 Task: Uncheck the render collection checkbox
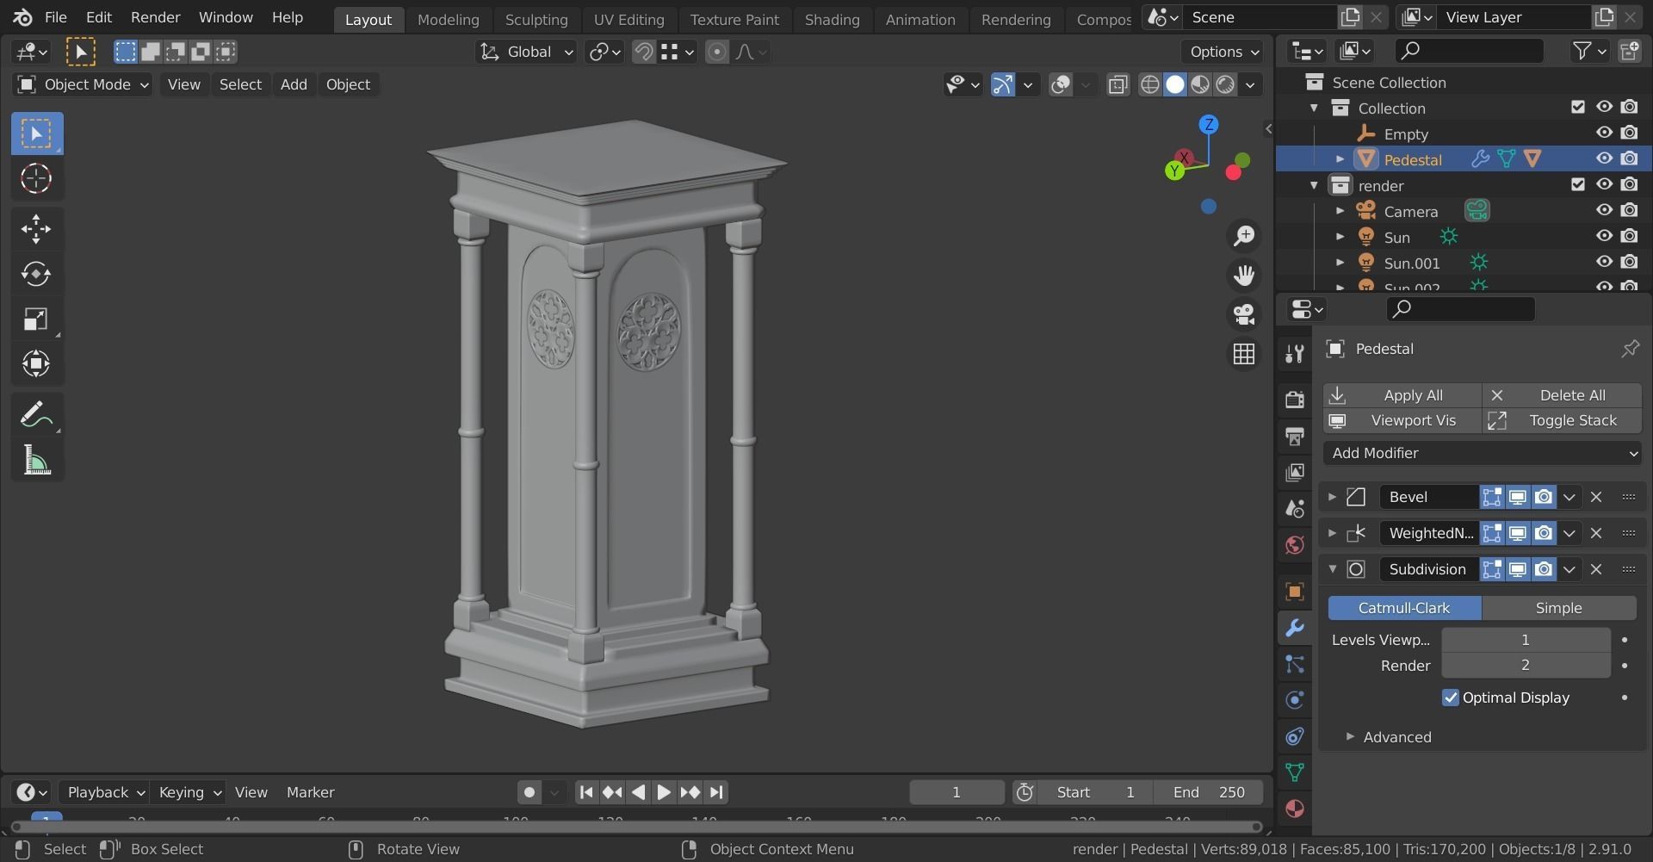(1577, 184)
